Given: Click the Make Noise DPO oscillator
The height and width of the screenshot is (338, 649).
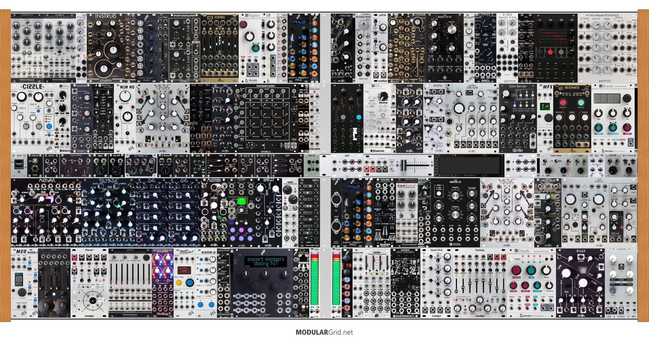Looking at the screenshot, I should 599,212.
